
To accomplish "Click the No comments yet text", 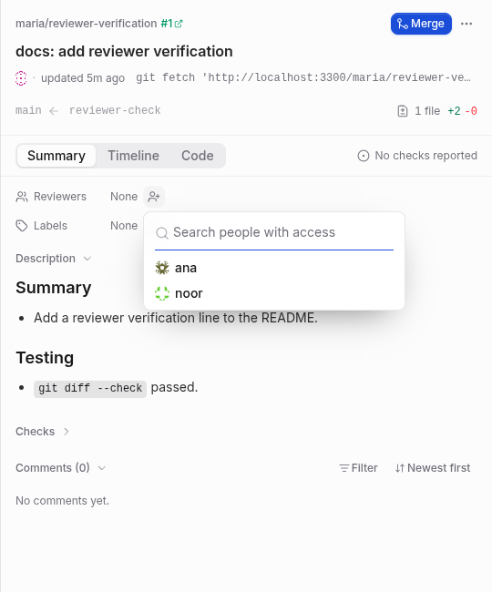I will coord(62,501).
